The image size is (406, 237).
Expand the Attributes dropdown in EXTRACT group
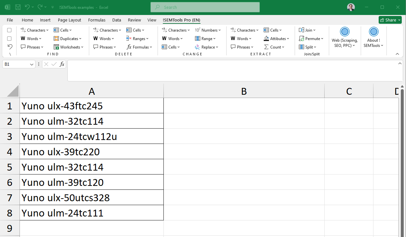click(276, 38)
